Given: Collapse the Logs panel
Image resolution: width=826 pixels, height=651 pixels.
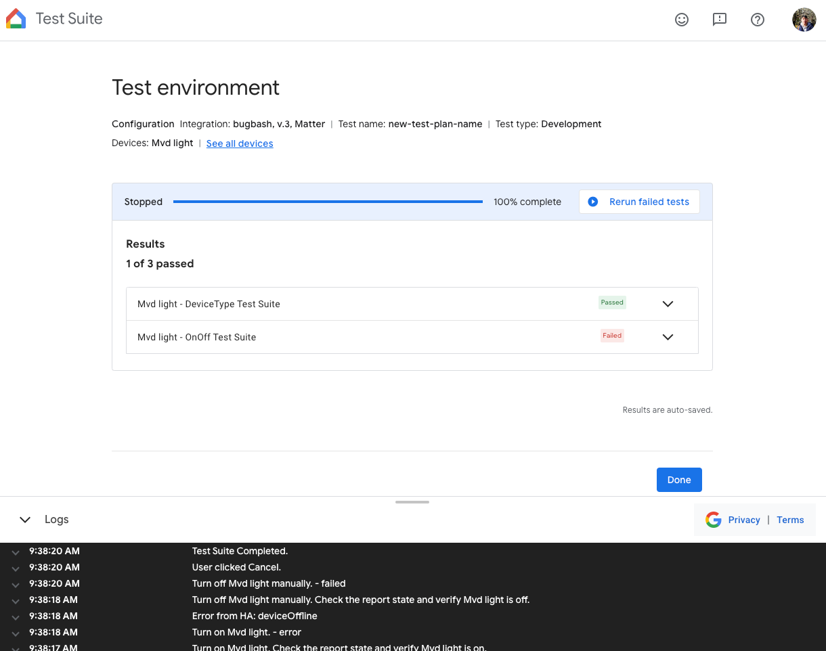Looking at the screenshot, I should (25, 520).
